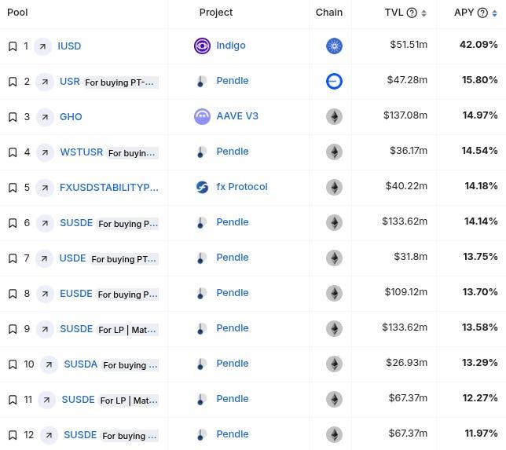Click the Pendle logo in row 2
The image size is (506, 450).
click(200, 82)
